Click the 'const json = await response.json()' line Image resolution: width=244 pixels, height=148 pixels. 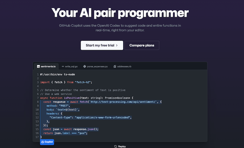(x=71, y=129)
